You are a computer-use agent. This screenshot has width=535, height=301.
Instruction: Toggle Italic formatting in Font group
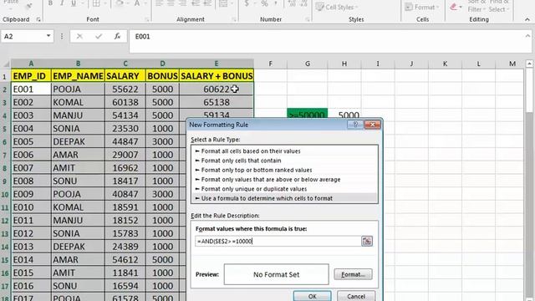pyautogui.click(x=62, y=3)
